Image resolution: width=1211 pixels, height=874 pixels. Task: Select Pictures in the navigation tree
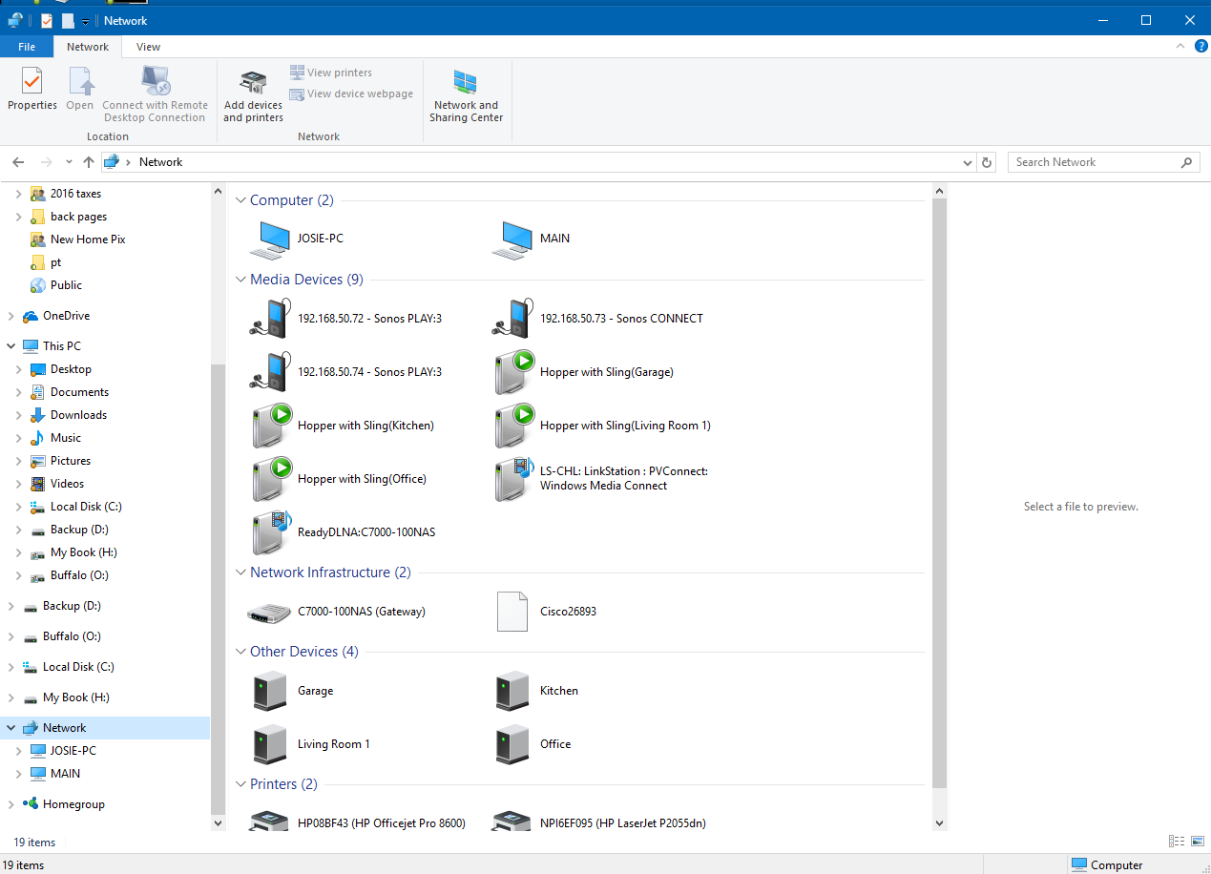(71, 461)
